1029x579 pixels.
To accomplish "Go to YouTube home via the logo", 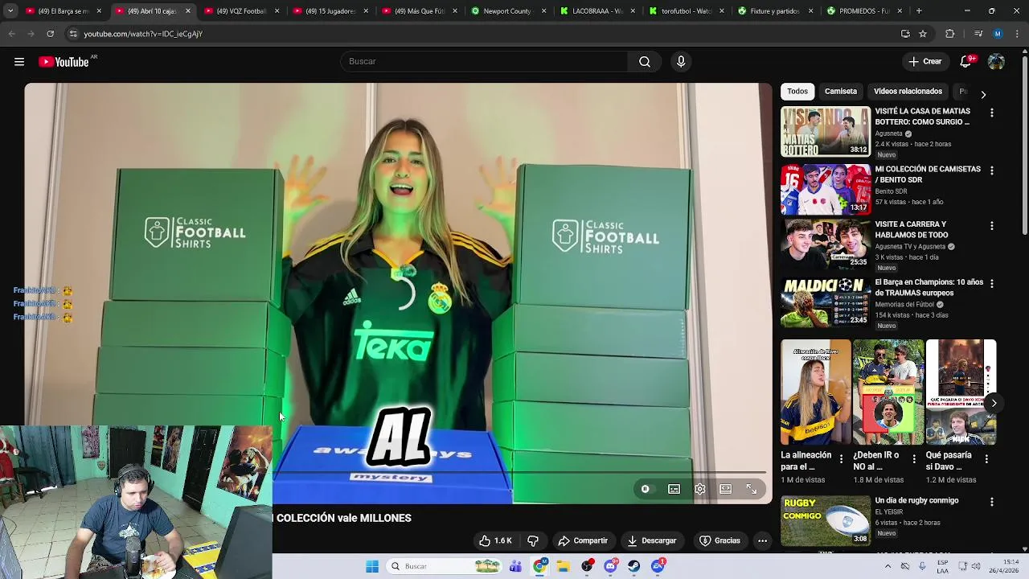I will pyautogui.click(x=64, y=62).
